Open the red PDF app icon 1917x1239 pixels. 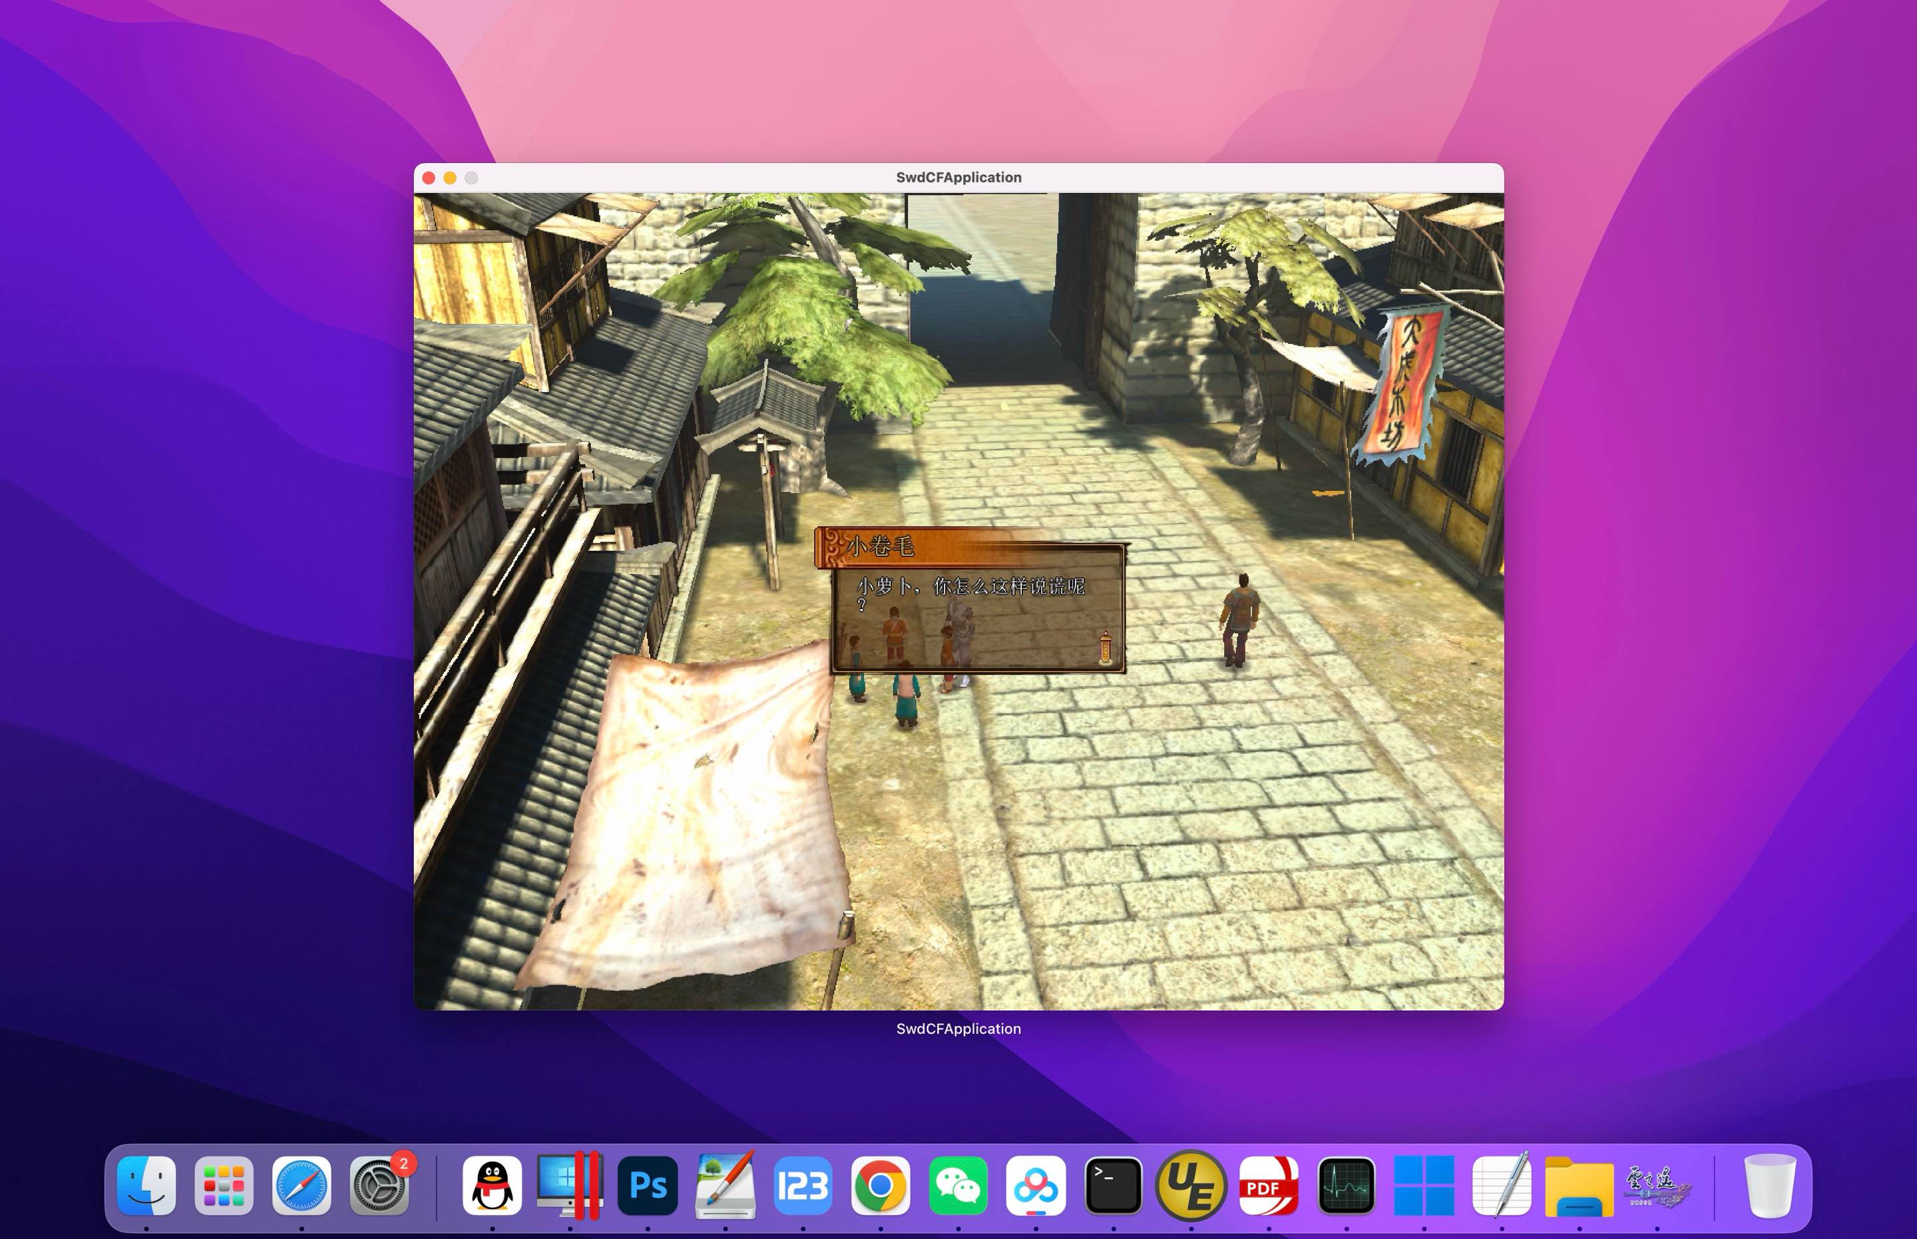1268,1185
